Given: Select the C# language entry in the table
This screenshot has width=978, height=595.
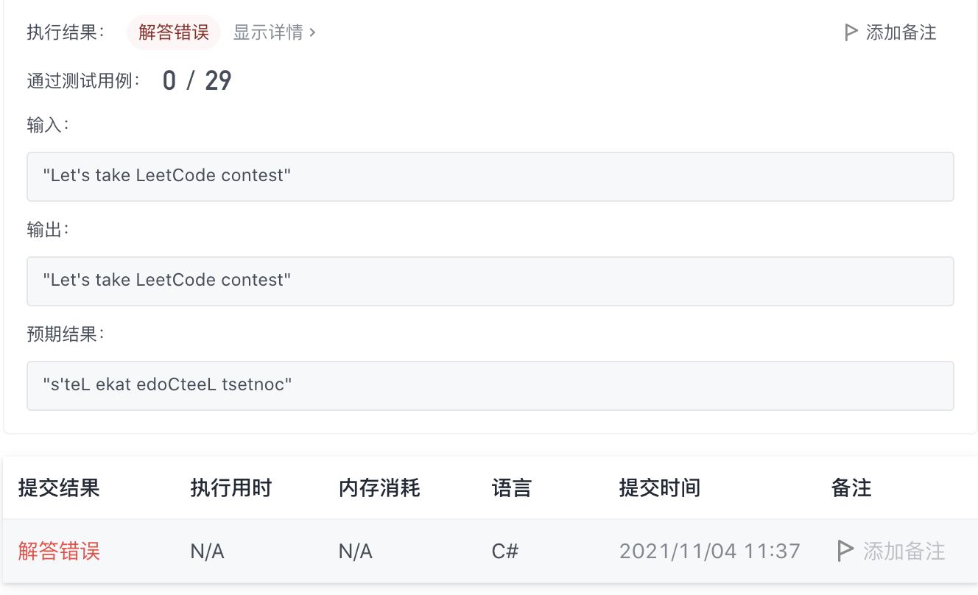Looking at the screenshot, I should pos(504,550).
